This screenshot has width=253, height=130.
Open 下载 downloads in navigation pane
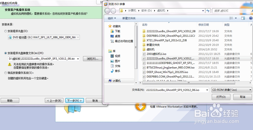115,31
